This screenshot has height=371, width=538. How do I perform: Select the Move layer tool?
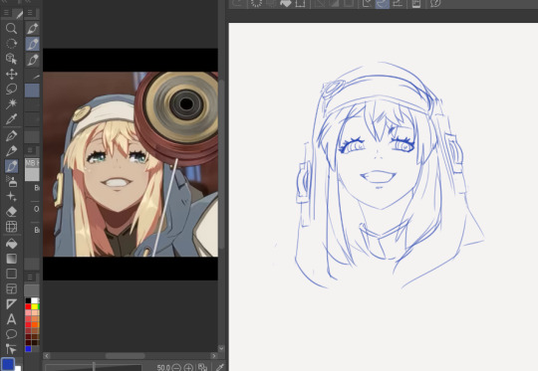click(x=11, y=74)
